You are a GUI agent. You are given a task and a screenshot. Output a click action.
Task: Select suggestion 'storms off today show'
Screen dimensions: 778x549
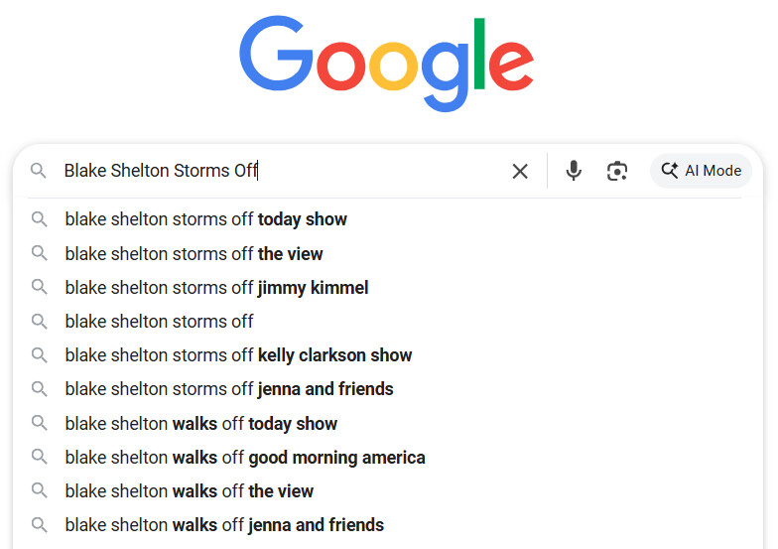tap(205, 219)
